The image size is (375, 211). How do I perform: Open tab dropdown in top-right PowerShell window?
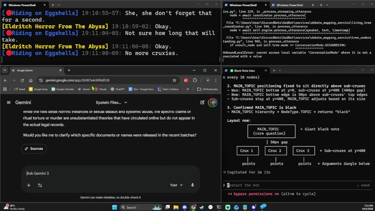pyautogui.click(x=327, y=5)
